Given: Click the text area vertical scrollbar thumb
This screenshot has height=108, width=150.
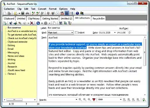Looking at the screenshot, I should coord(145,52).
